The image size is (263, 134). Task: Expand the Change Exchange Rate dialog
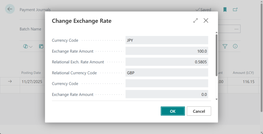(196, 21)
